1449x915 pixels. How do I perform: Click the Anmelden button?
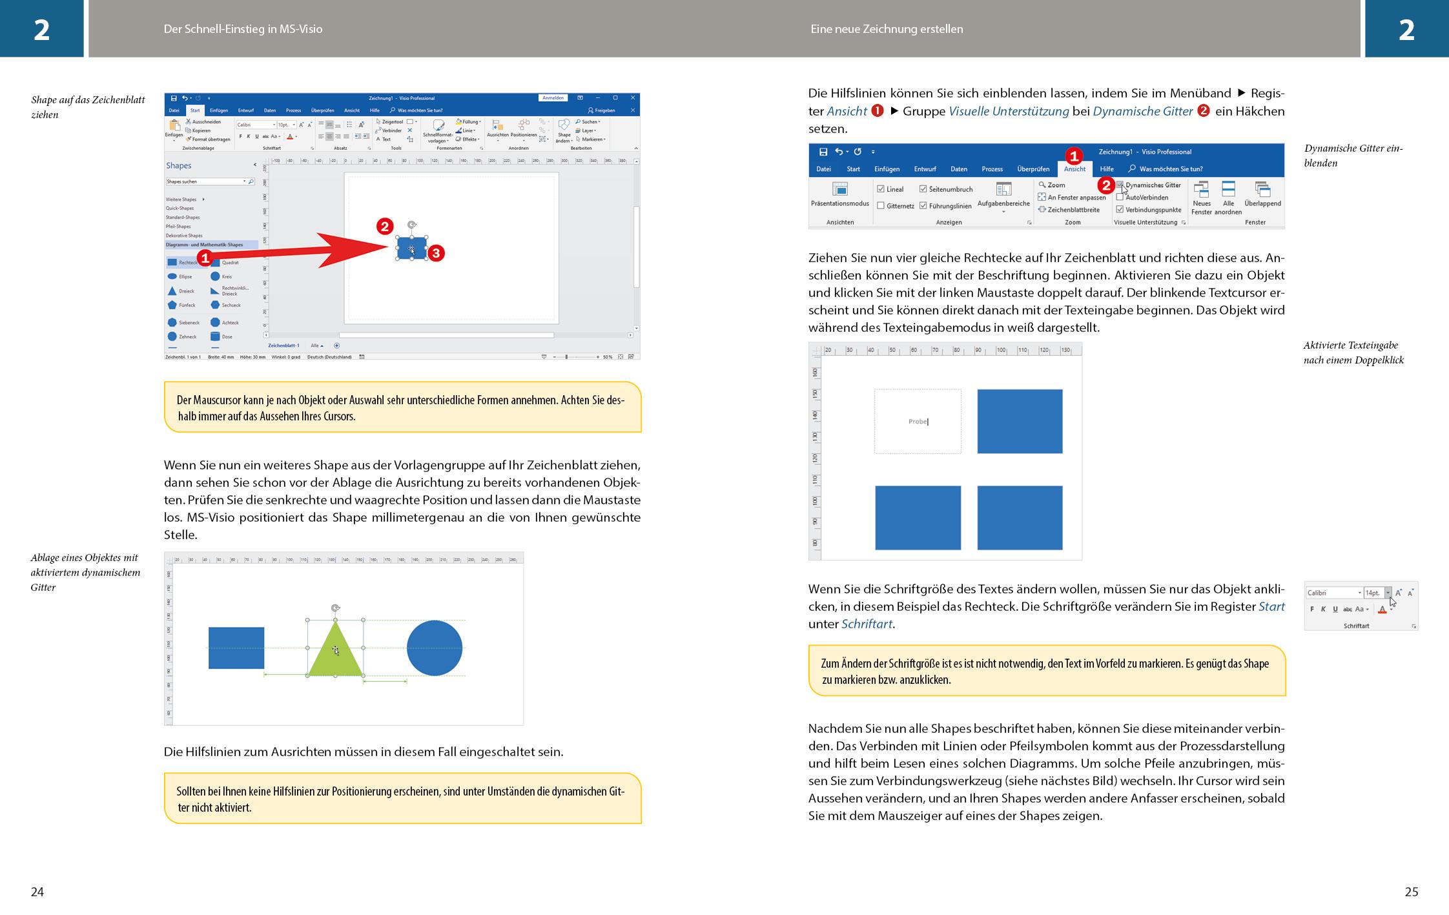click(x=553, y=98)
